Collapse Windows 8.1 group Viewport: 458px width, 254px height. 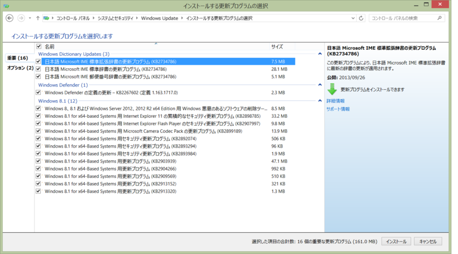320,101
